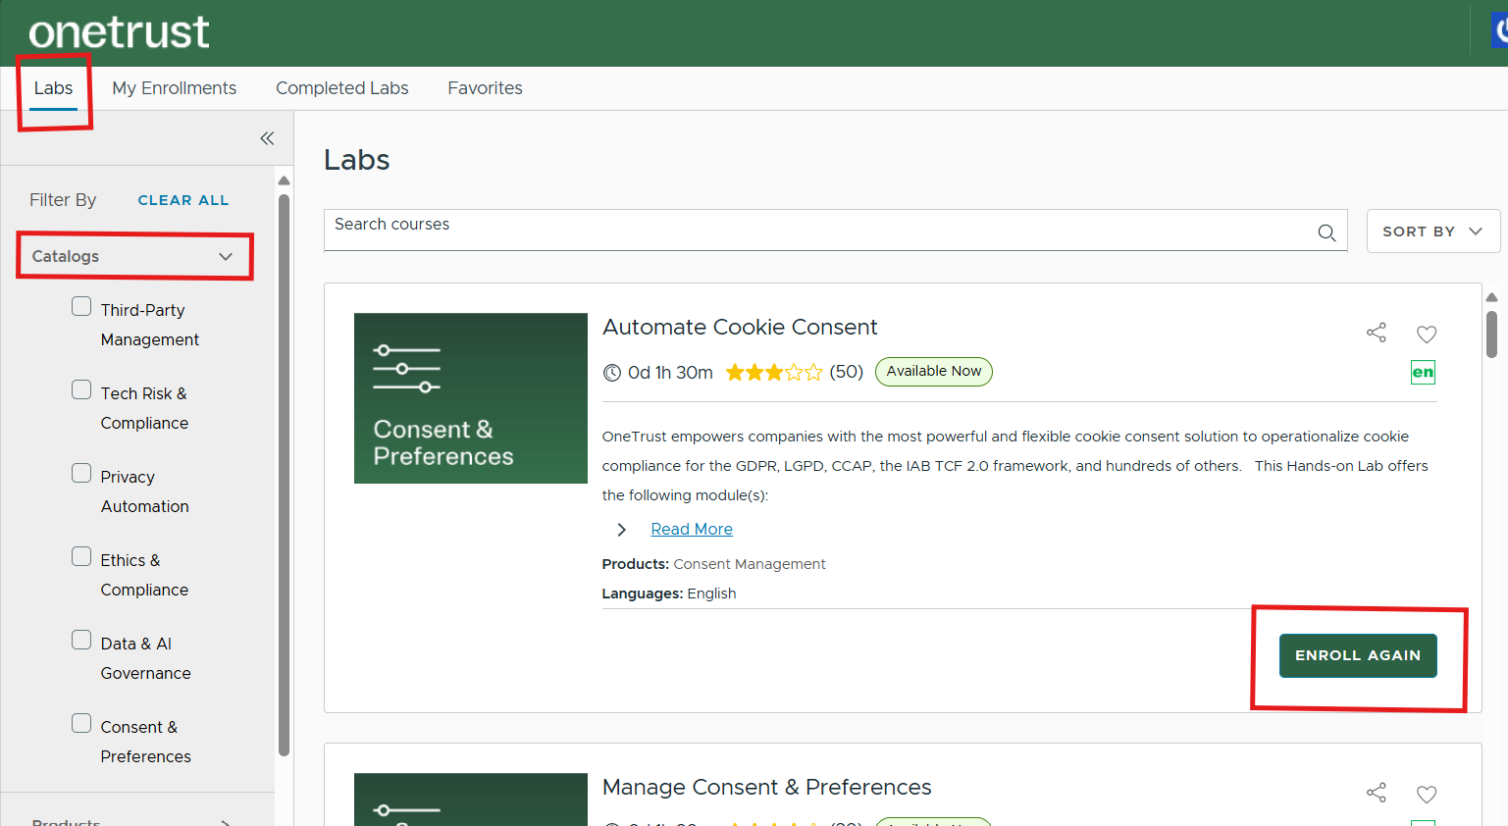Screen dimensions: 1508x826
Task: Check the Tech Risk & Compliance filter
Action: [x=81, y=390]
